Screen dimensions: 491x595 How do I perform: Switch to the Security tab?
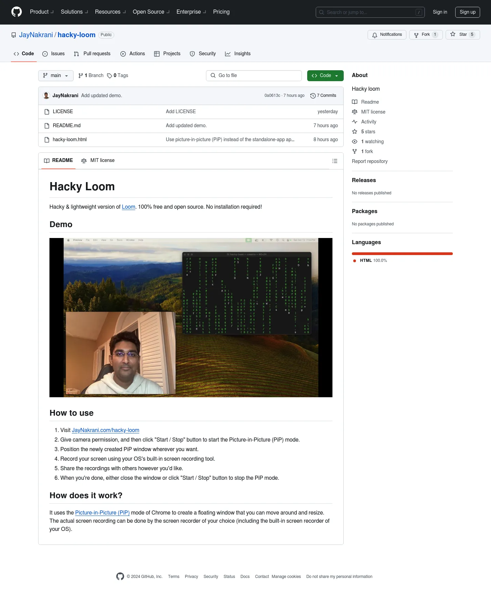pos(203,54)
